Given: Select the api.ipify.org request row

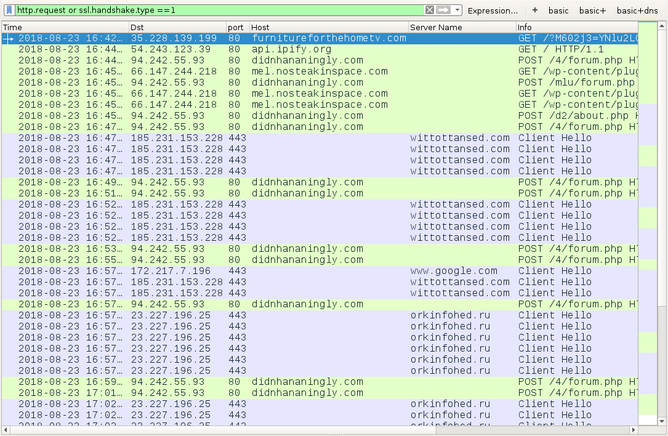Looking at the screenshot, I should pyautogui.click(x=320, y=49).
